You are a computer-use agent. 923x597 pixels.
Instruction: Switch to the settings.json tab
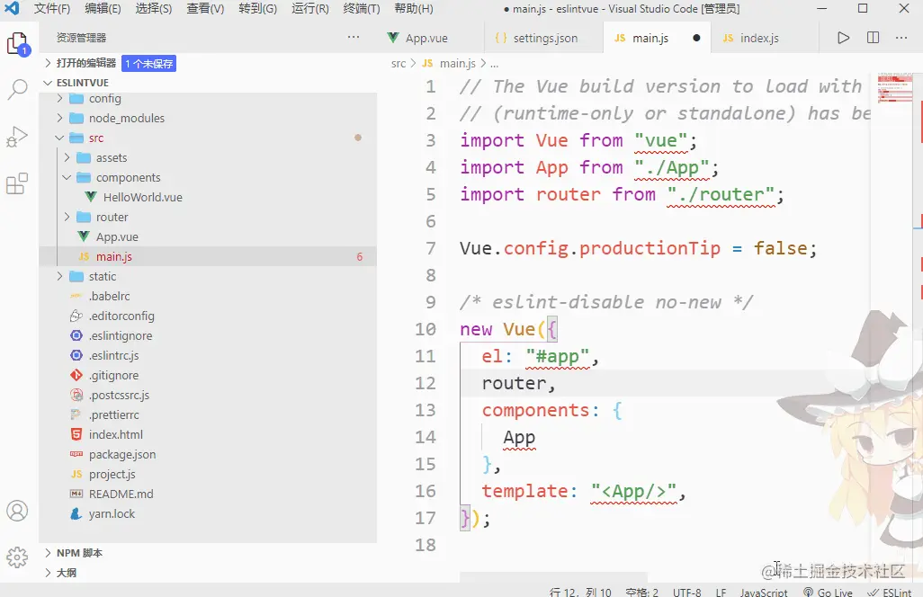(x=545, y=38)
